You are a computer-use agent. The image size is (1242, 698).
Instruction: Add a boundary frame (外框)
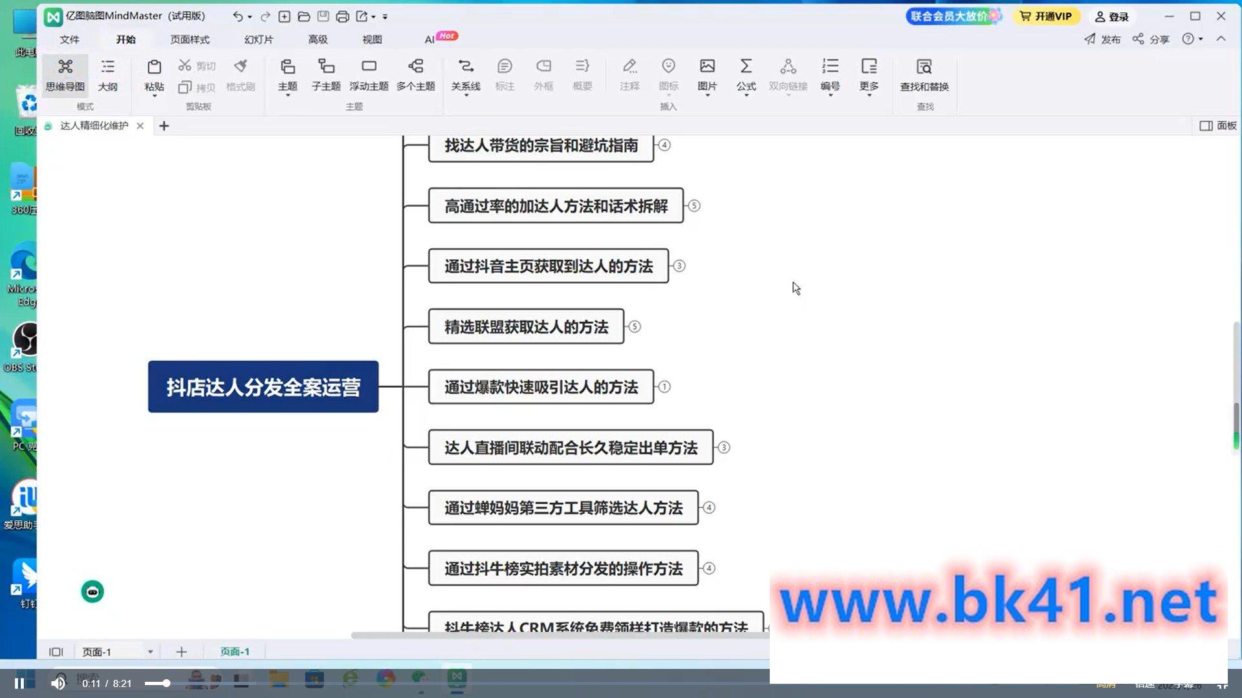point(543,75)
